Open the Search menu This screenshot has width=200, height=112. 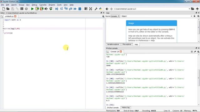pos(14,5)
